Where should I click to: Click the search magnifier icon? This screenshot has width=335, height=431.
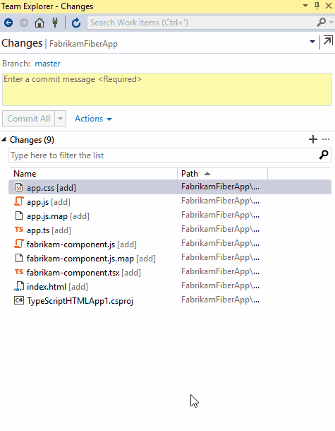(x=321, y=23)
